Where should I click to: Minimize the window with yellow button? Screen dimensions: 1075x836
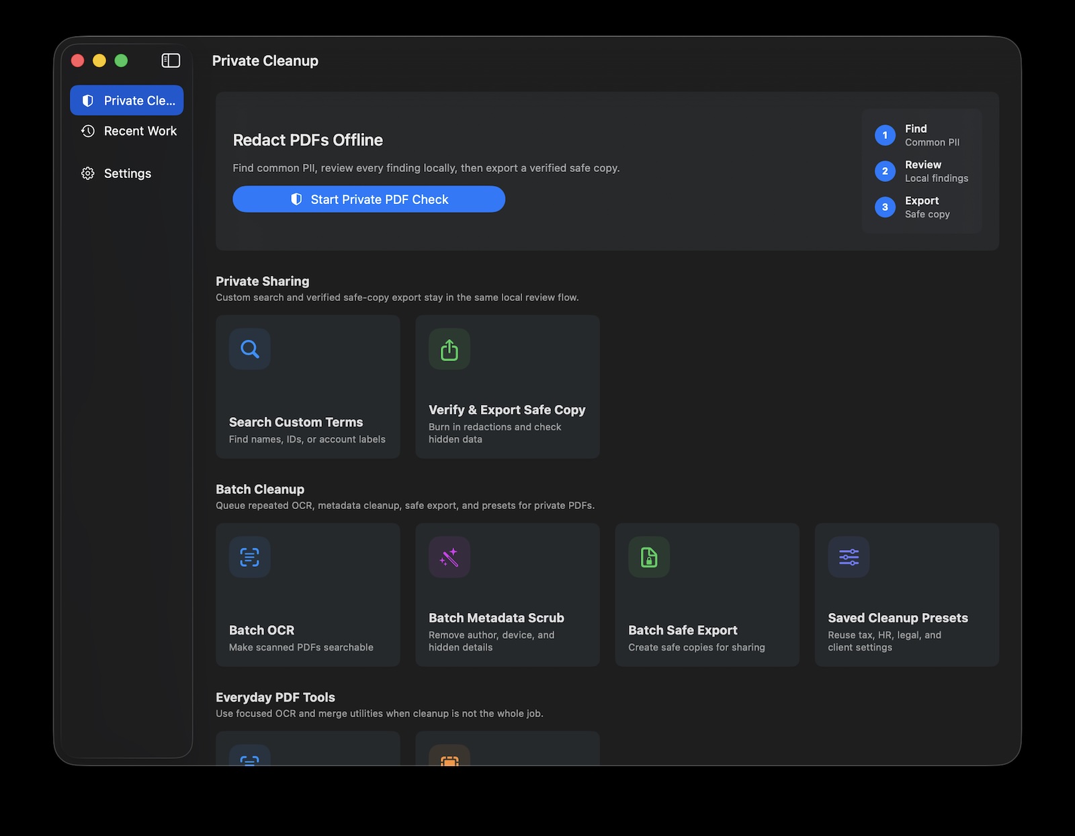[99, 60]
